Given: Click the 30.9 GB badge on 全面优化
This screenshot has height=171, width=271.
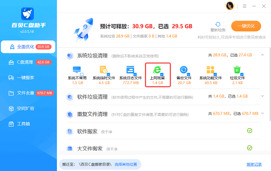Looking at the screenshot, I should tap(43, 47).
